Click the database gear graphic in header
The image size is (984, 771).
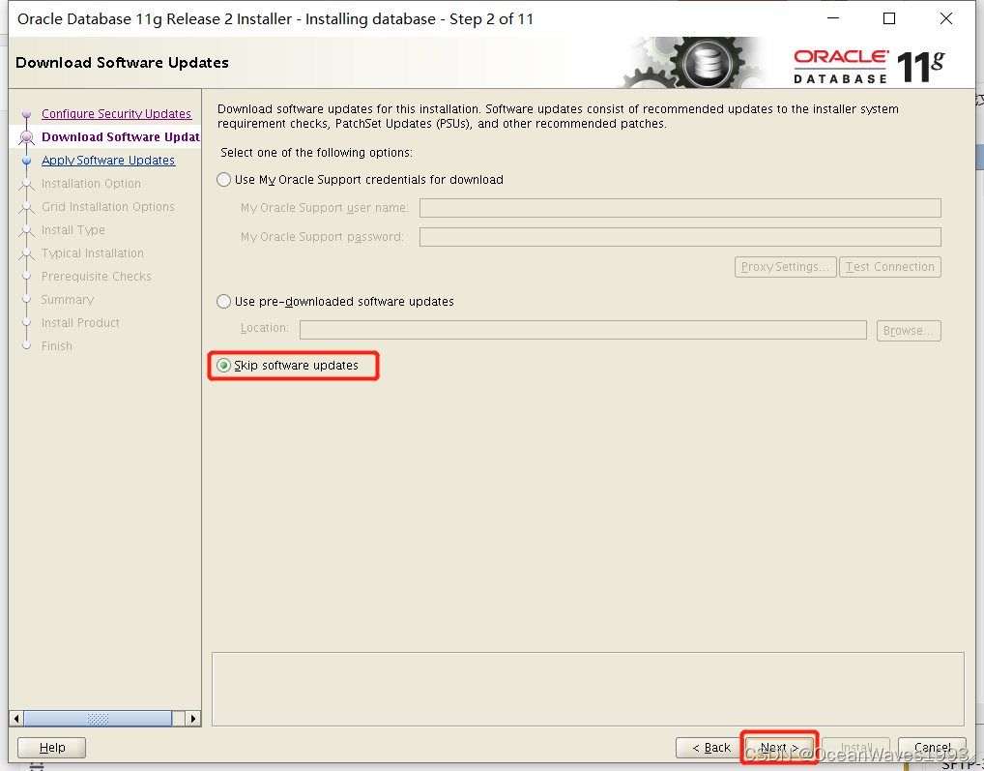coord(708,63)
